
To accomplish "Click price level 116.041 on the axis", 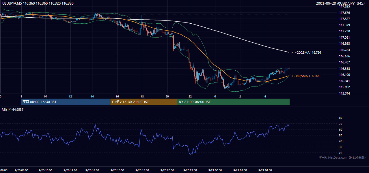I will pyautogui.click(x=344, y=81).
